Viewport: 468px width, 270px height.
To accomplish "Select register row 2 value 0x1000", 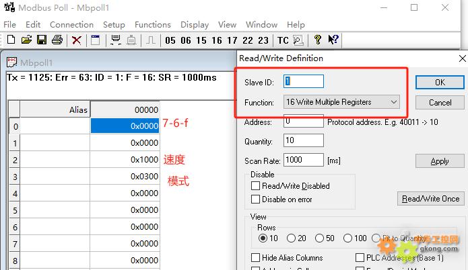I will [125, 160].
